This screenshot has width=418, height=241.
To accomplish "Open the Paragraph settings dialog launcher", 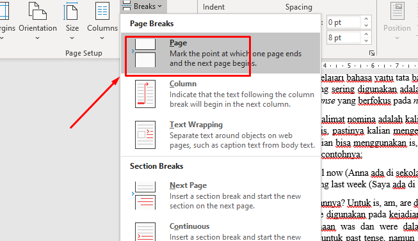I will tap(372, 53).
